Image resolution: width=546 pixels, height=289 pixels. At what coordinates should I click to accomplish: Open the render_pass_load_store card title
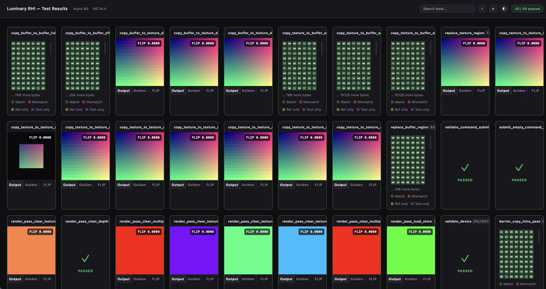click(412, 221)
